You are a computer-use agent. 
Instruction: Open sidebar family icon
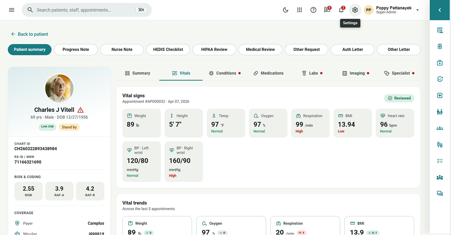click(x=440, y=112)
